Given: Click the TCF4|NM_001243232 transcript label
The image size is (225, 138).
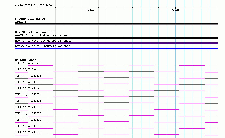Looking at the screenshot, I should (x=28, y=113).
